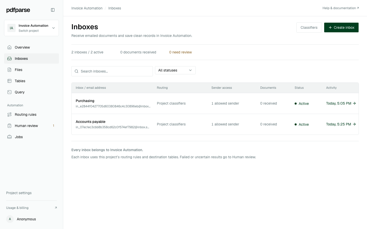Image resolution: width=367 pixels, height=229 pixels.
Task: Open the Classifiers button
Action: (x=309, y=27)
